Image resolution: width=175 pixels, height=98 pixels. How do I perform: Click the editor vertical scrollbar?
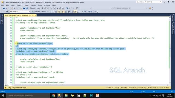(x=170, y=51)
